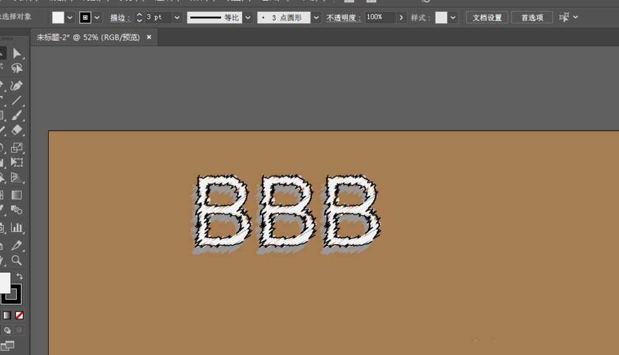Select the Gradient tool
The width and height of the screenshot is (619, 355).
pyautogui.click(x=17, y=195)
